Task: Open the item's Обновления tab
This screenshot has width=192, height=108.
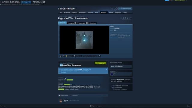Action: point(93,23)
